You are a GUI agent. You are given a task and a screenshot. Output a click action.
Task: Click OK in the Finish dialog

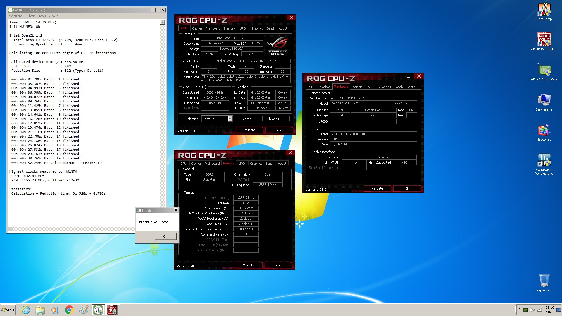tap(165, 236)
